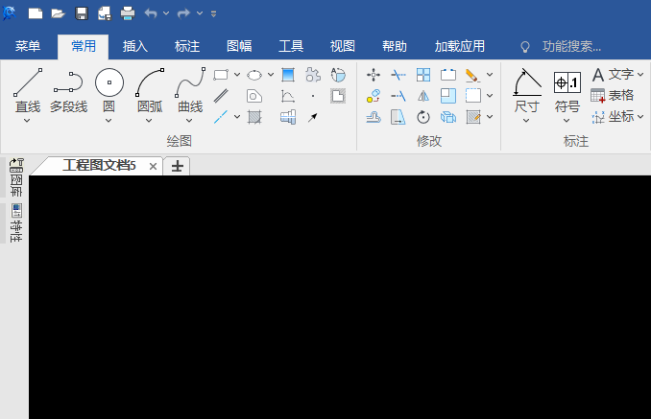The width and height of the screenshot is (651, 419).
Task: Expand the 曲线 dropdown arrow
Action: point(189,121)
